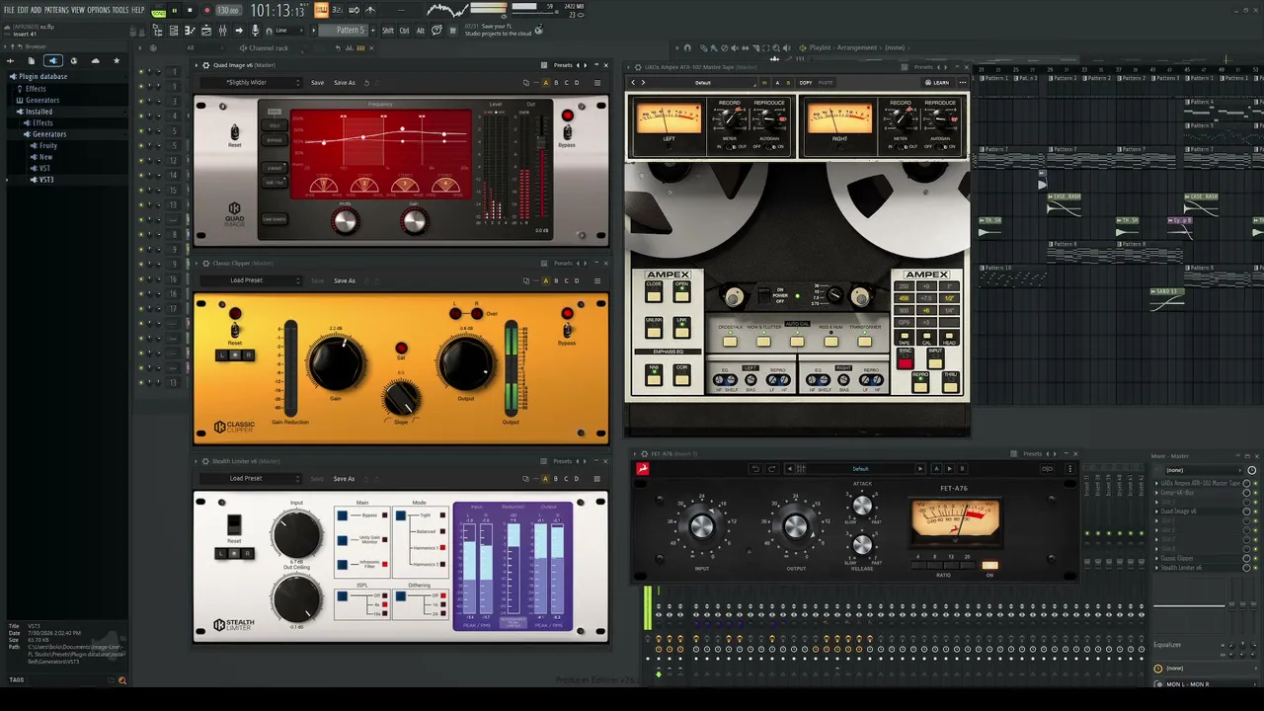Click the INPUT knob on FET-A76
Viewport: 1264px width, 711px height.
701,525
